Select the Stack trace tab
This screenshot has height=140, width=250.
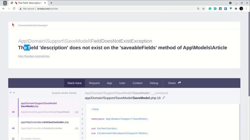75,83
